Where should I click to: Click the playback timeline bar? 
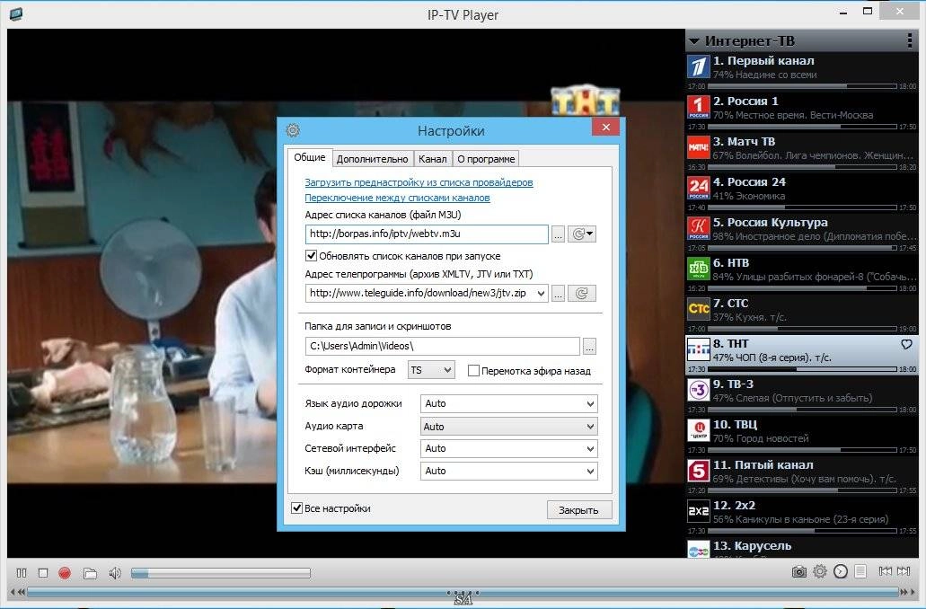[x=463, y=592]
